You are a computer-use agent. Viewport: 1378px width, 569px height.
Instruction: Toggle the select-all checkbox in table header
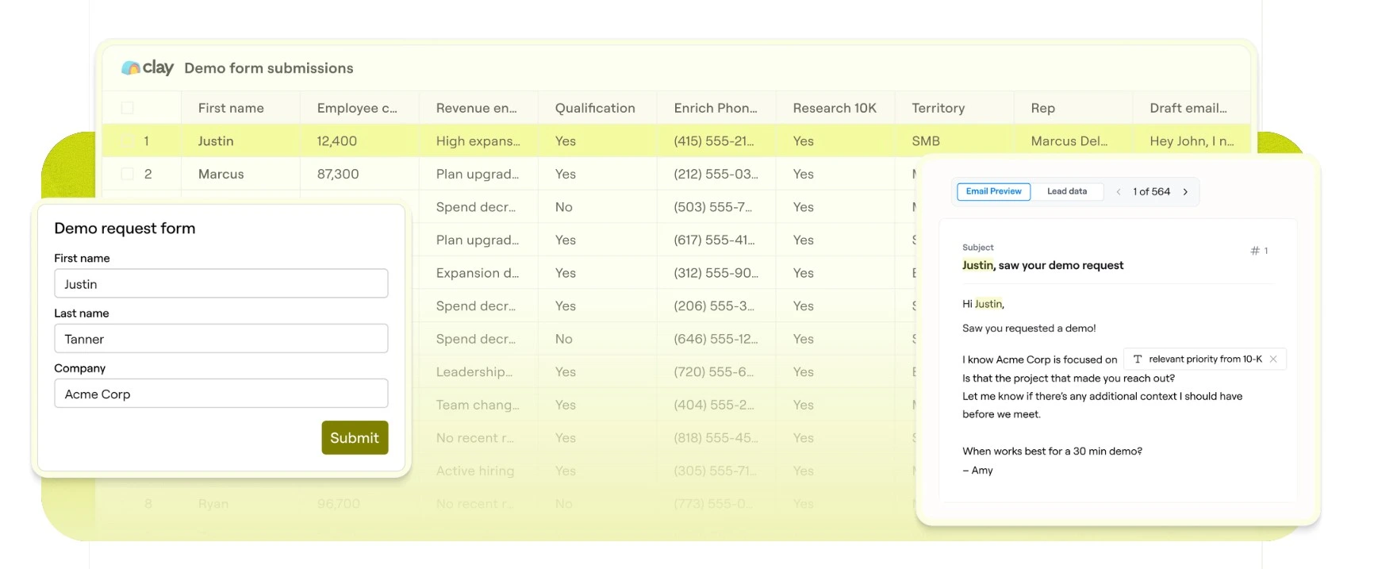pos(127,108)
